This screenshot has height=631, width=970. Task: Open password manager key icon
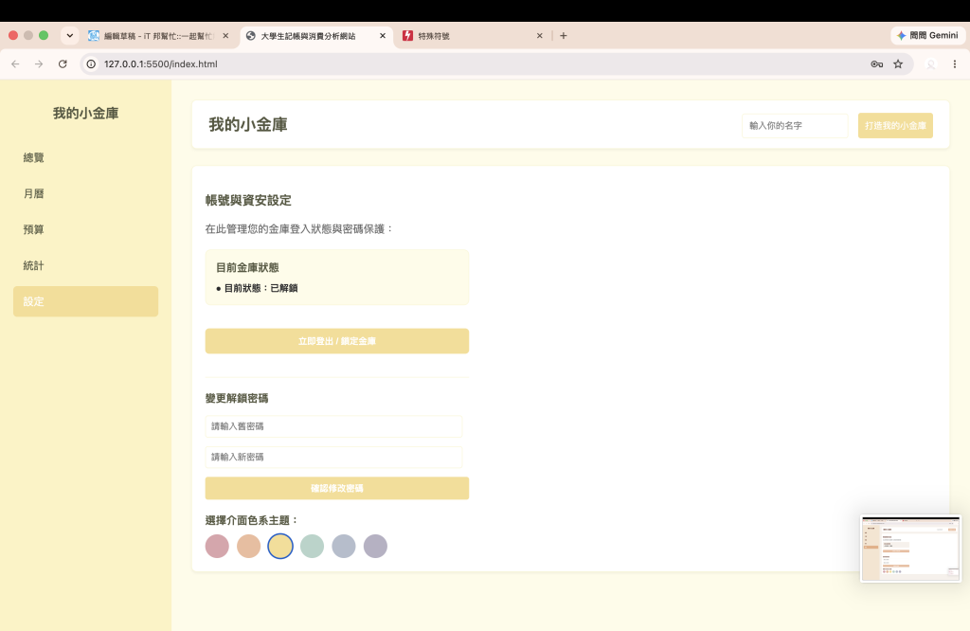coord(876,63)
